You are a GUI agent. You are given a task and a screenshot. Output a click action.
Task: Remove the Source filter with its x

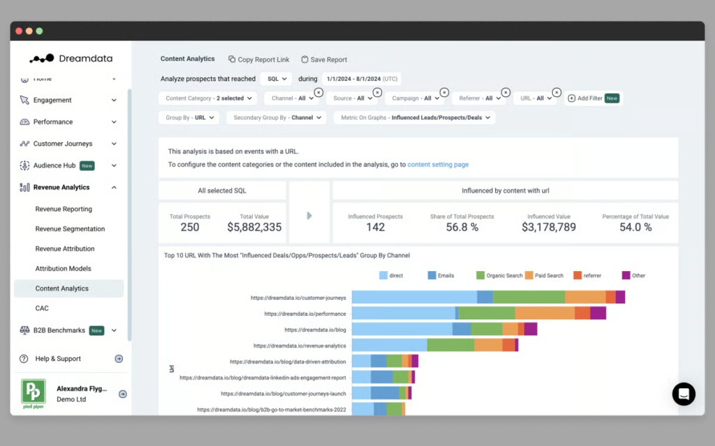click(377, 93)
